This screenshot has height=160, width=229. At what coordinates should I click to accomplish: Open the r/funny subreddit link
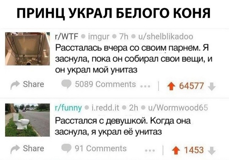(x=68, y=108)
